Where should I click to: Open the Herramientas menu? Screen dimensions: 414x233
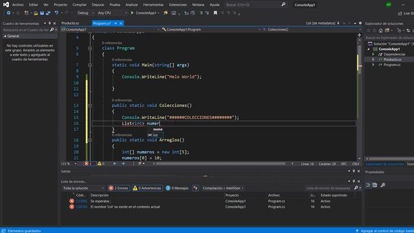(x=153, y=5)
